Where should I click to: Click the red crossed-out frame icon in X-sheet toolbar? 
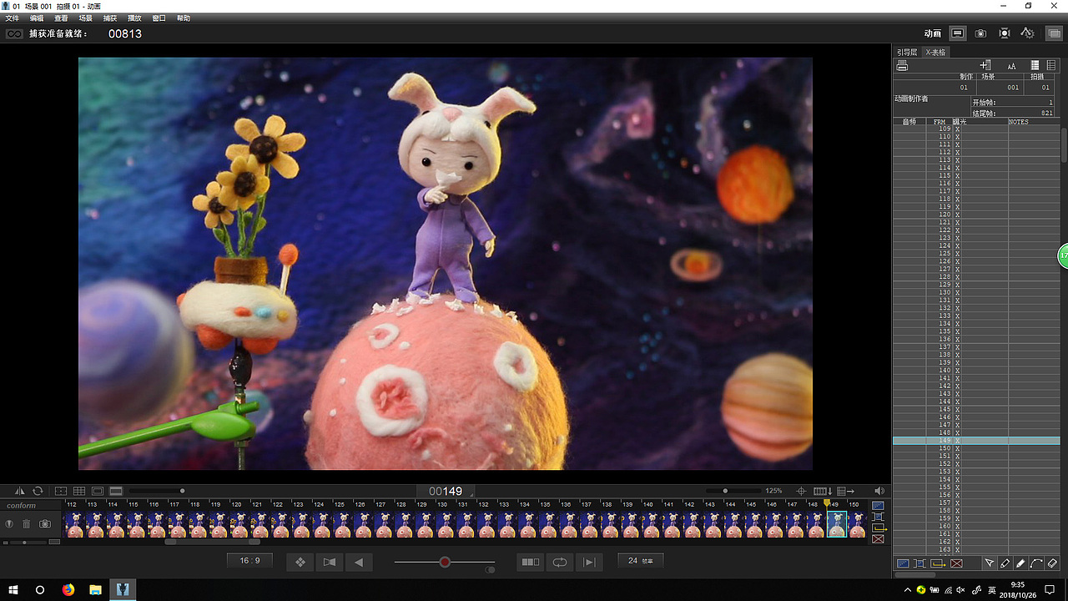tap(956, 563)
